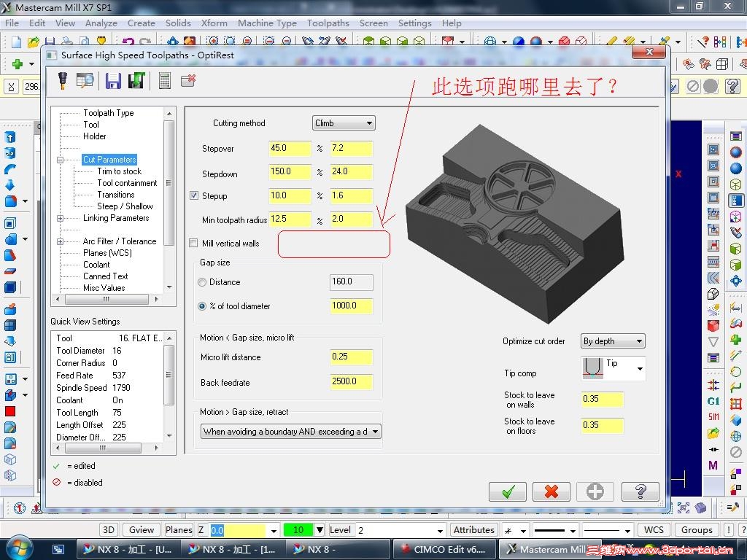Screen dimensions: 747x560
Task: Click the WCS button
Action: [x=654, y=530]
